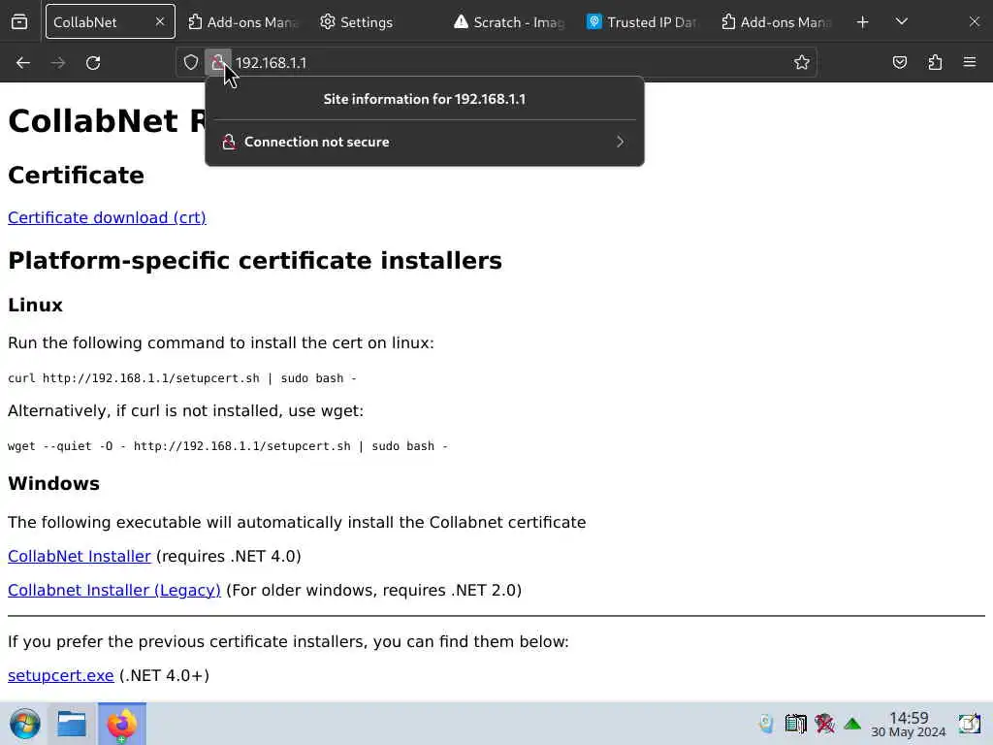The height and width of the screenshot is (745, 993).
Task: Click the Platform-specific certificate installers heading
Action: pyautogui.click(x=255, y=260)
